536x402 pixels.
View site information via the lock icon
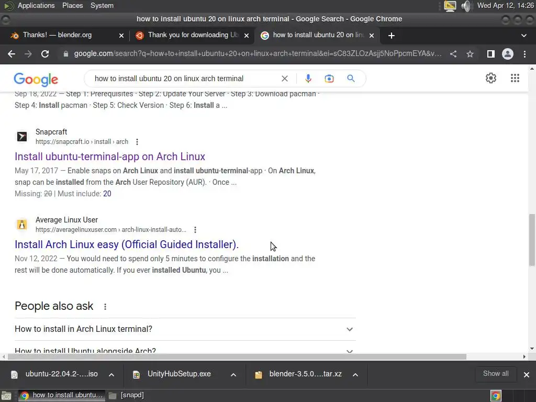tap(66, 54)
